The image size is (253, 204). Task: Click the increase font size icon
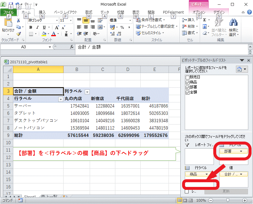[x=57, y=27]
